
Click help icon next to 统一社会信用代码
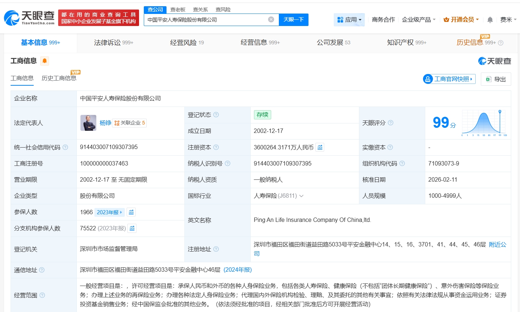(65, 147)
